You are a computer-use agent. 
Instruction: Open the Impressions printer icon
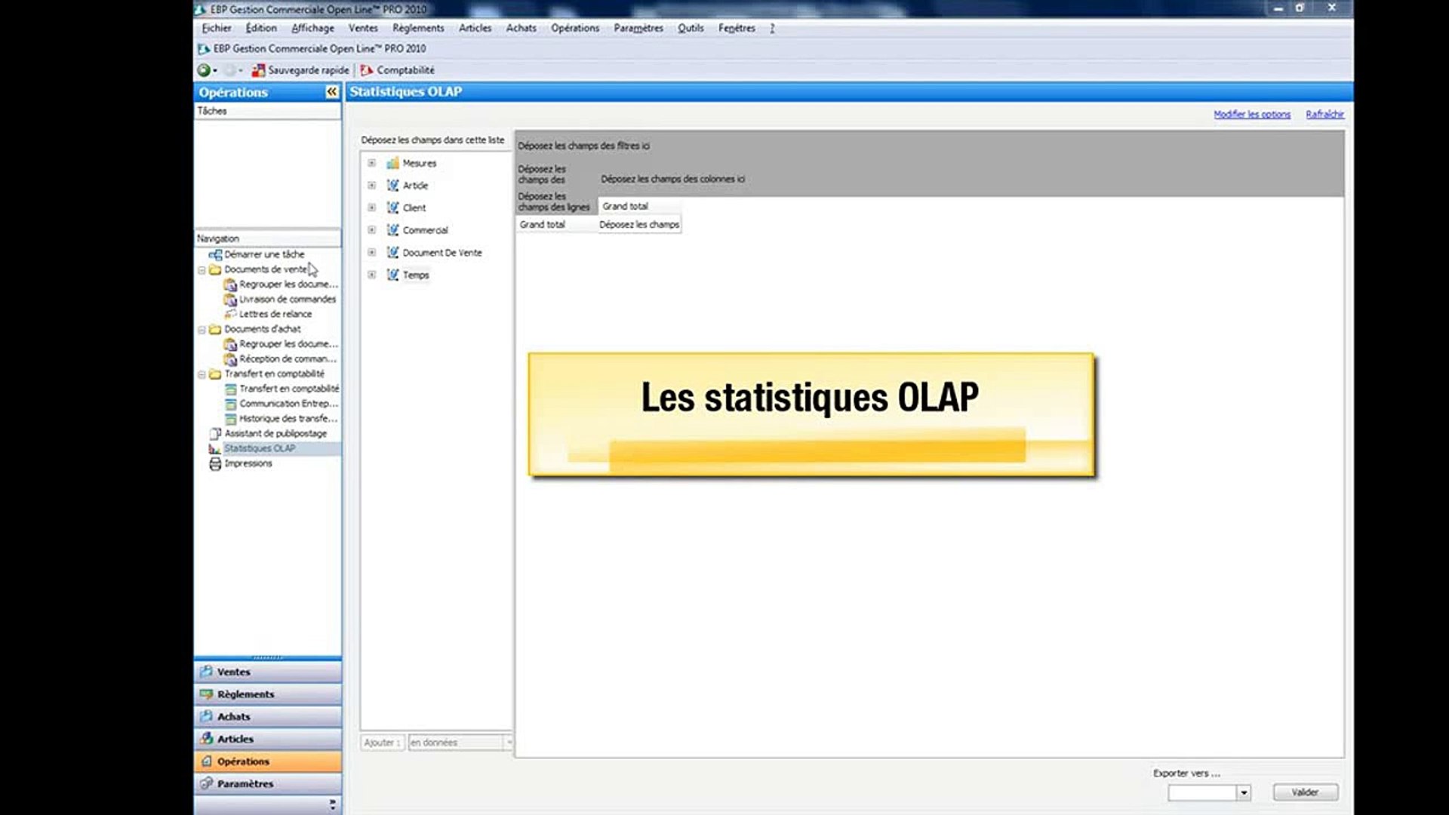click(214, 463)
